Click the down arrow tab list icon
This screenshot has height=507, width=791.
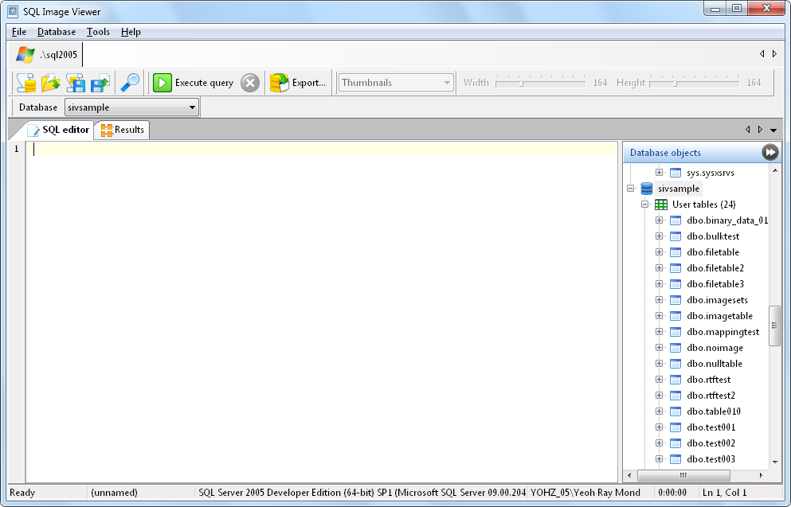(x=773, y=130)
